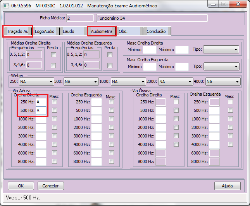Click Via Aérea Esquerda 3000 Hz field

coord(97,136)
